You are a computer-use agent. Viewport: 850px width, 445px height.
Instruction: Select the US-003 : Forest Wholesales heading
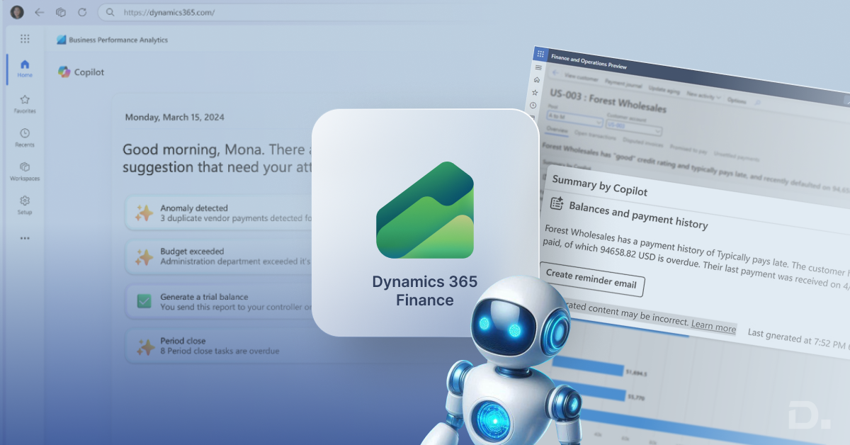[x=608, y=100]
